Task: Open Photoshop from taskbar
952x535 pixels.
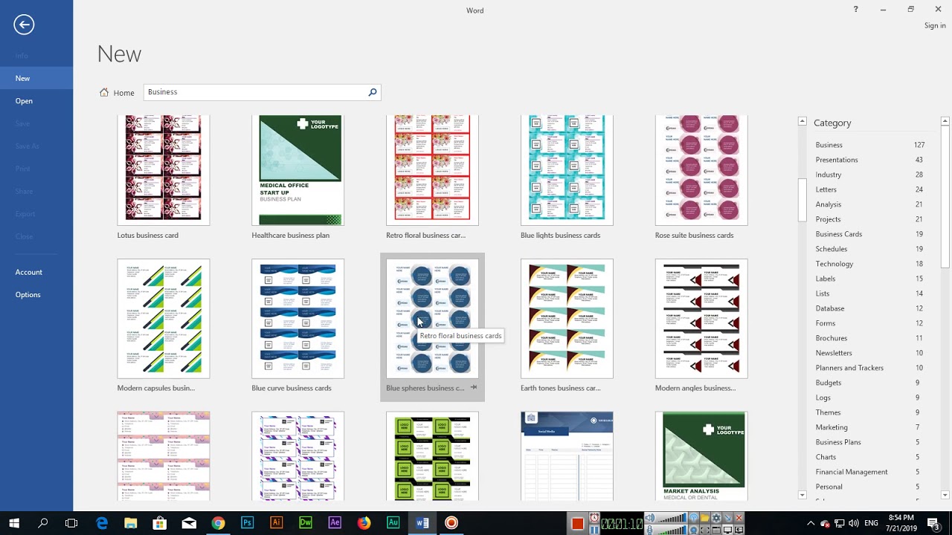Action: click(x=247, y=523)
